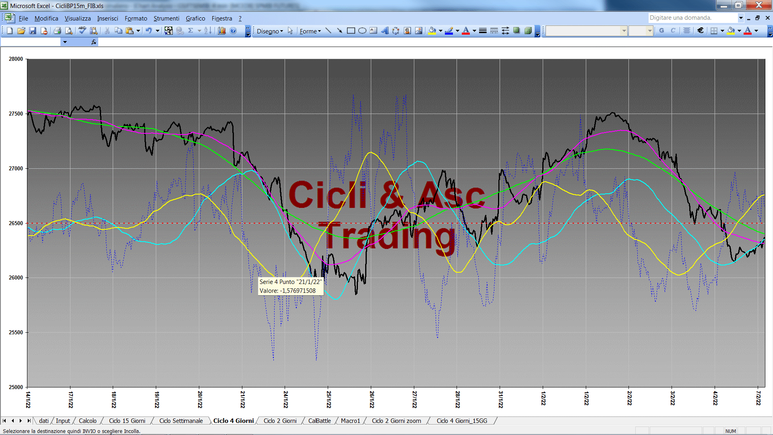Open the Name Box dropdown arrow

65,42
